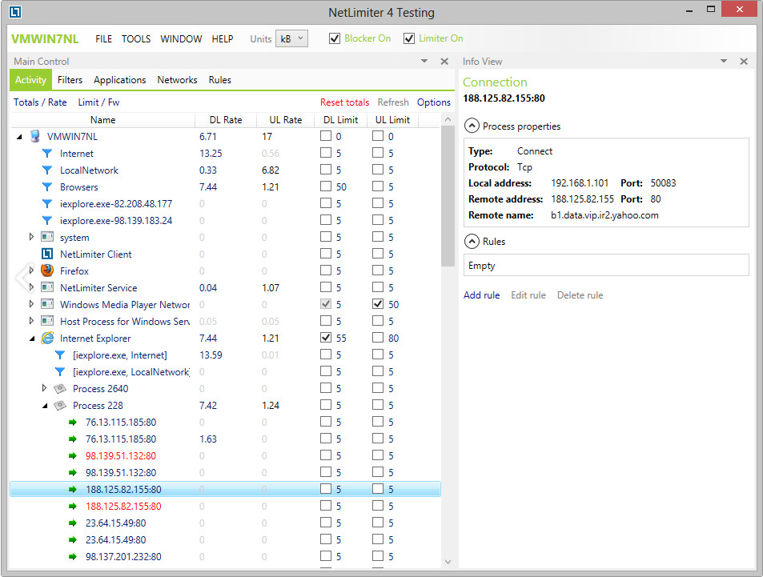Expand the Process 2640 tree node

click(x=44, y=388)
